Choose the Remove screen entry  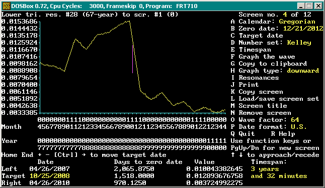coord(261,113)
